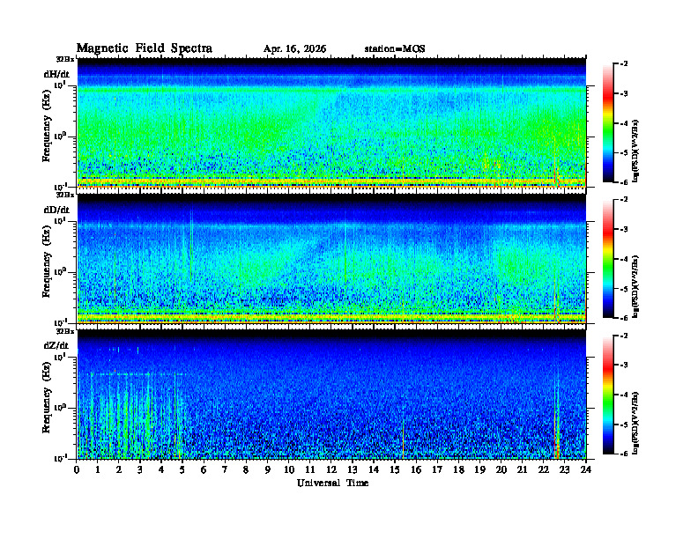The image size is (698, 539).
Task: Click the -4 tick on dZ/dt color scale
Action: coord(624,395)
